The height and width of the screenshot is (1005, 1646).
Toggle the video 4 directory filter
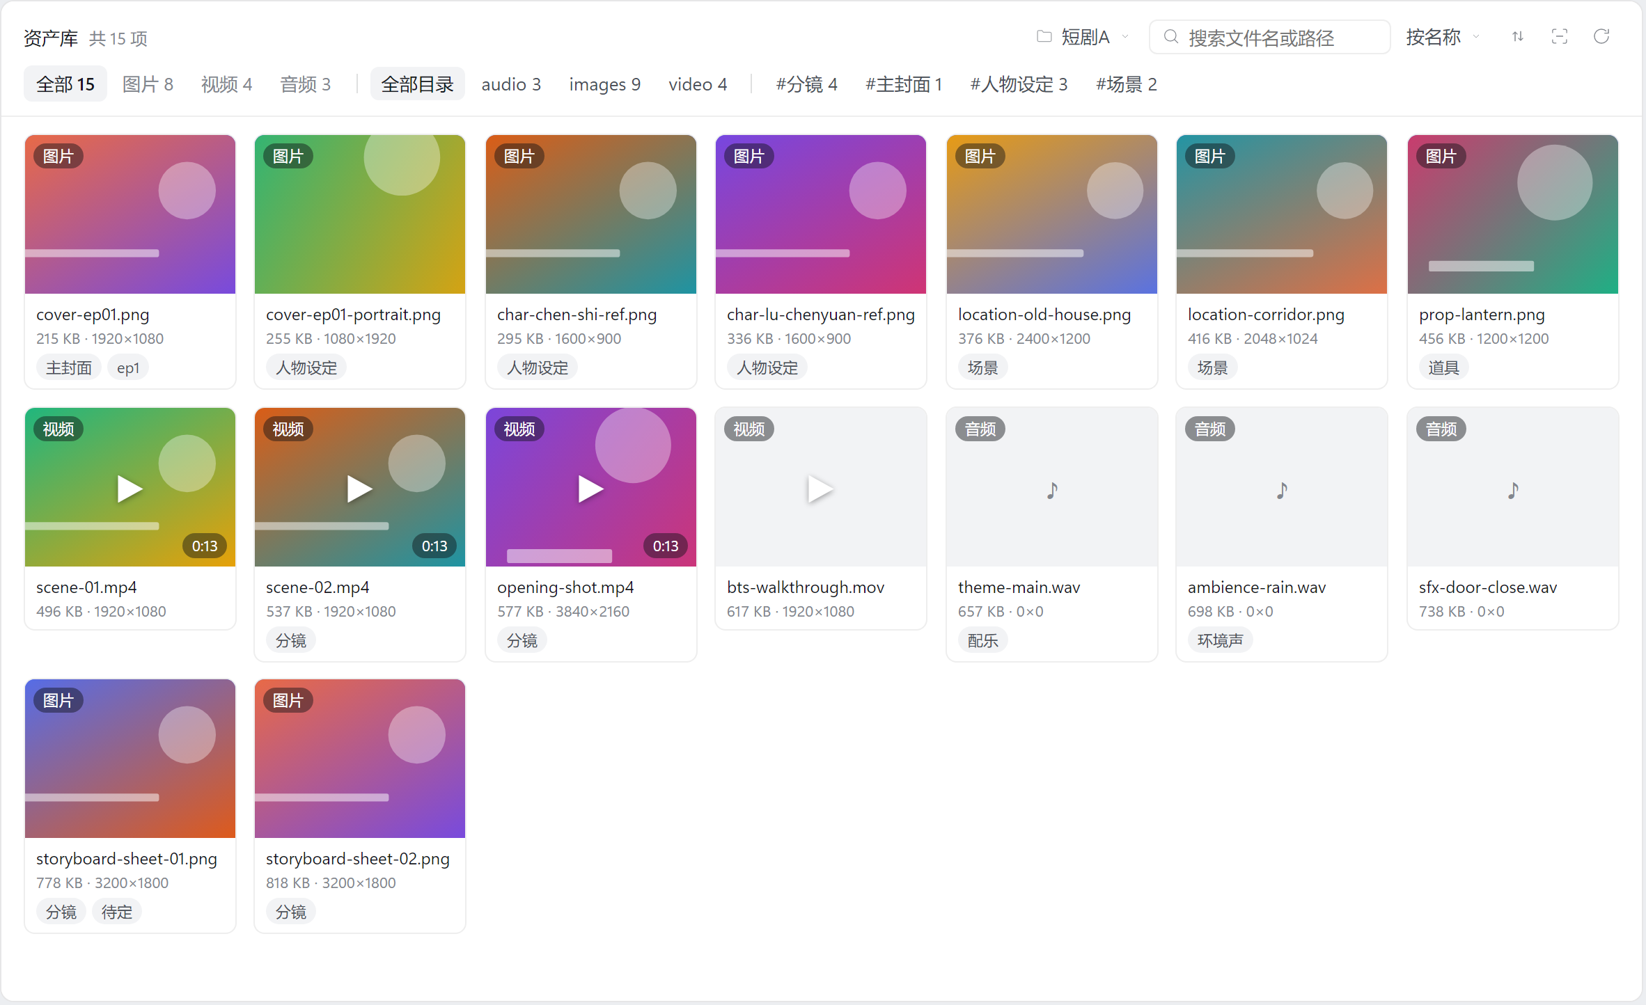[x=698, y=84]
